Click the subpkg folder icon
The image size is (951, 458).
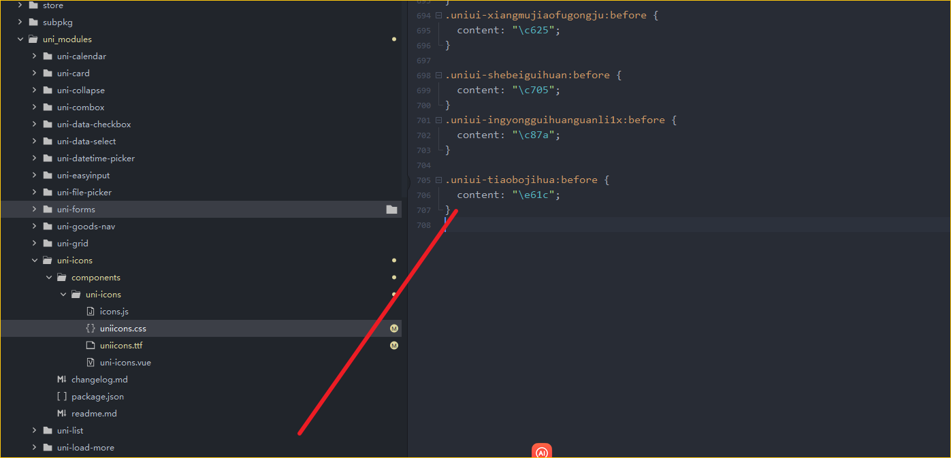[x=33, y=22]
